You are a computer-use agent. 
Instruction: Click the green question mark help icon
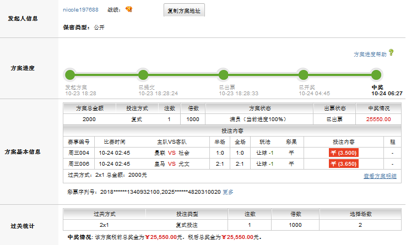(x=391, y=53)
